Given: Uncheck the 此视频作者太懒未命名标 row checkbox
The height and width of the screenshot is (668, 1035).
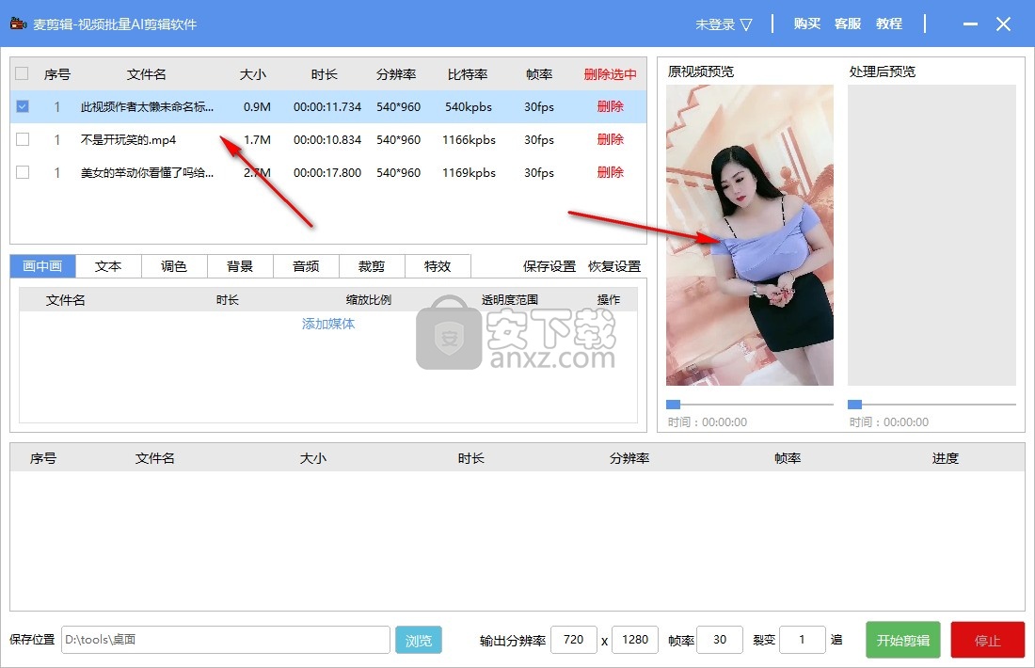Looking at the screenshot, I should pos(23,106).
